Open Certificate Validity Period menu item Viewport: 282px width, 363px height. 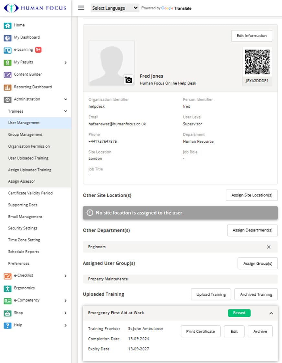[x=30, y=193]
